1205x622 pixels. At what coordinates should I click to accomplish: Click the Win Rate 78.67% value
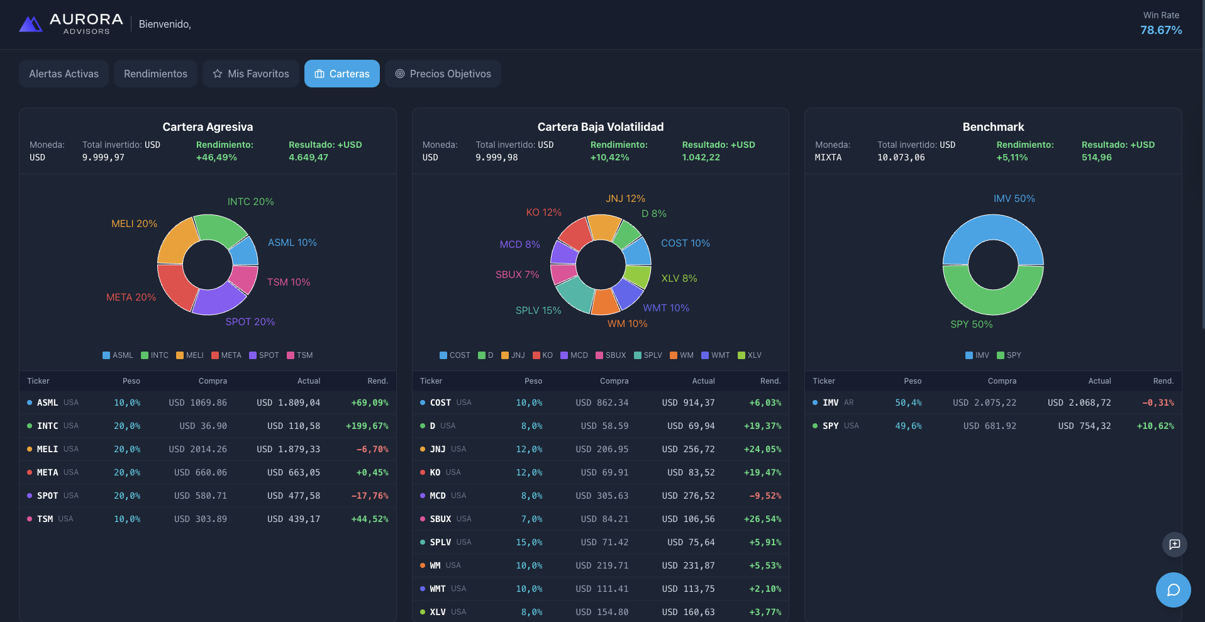point(1161,30)
